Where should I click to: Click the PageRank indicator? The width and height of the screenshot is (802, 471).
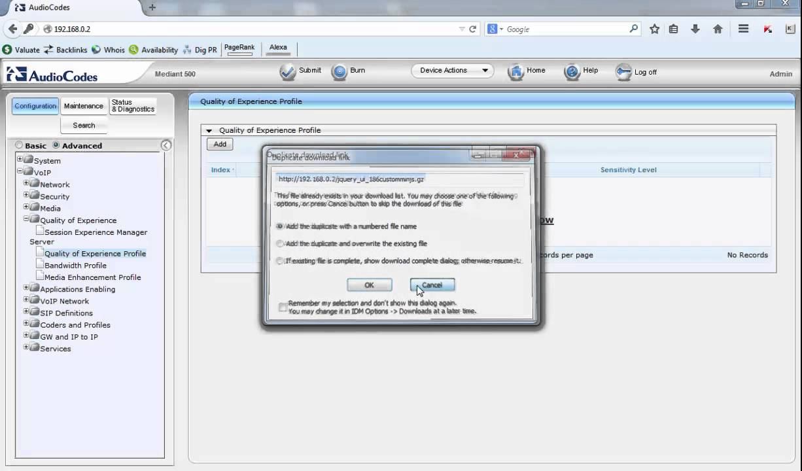[239, 49]
